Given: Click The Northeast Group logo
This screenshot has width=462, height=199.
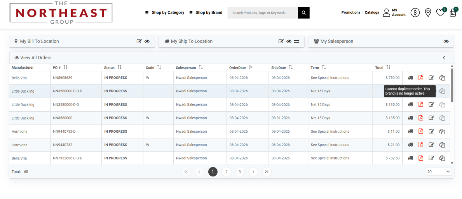Looking at the screenshot, I should click(61, 12).
